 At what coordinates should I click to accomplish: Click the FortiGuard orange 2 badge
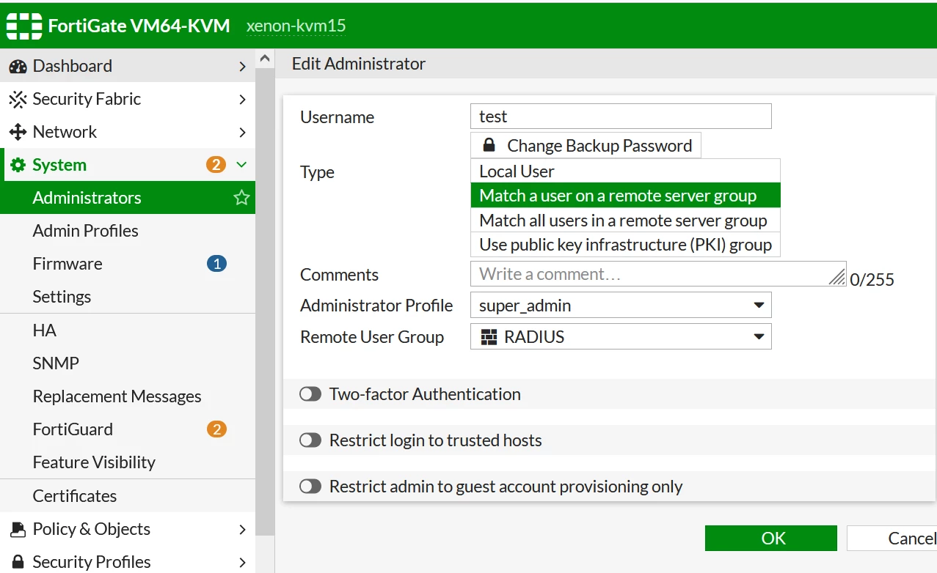click(x=216, y=429)
